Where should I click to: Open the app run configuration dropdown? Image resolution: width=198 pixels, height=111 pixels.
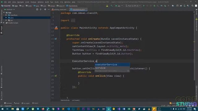[x=119, y=6]
